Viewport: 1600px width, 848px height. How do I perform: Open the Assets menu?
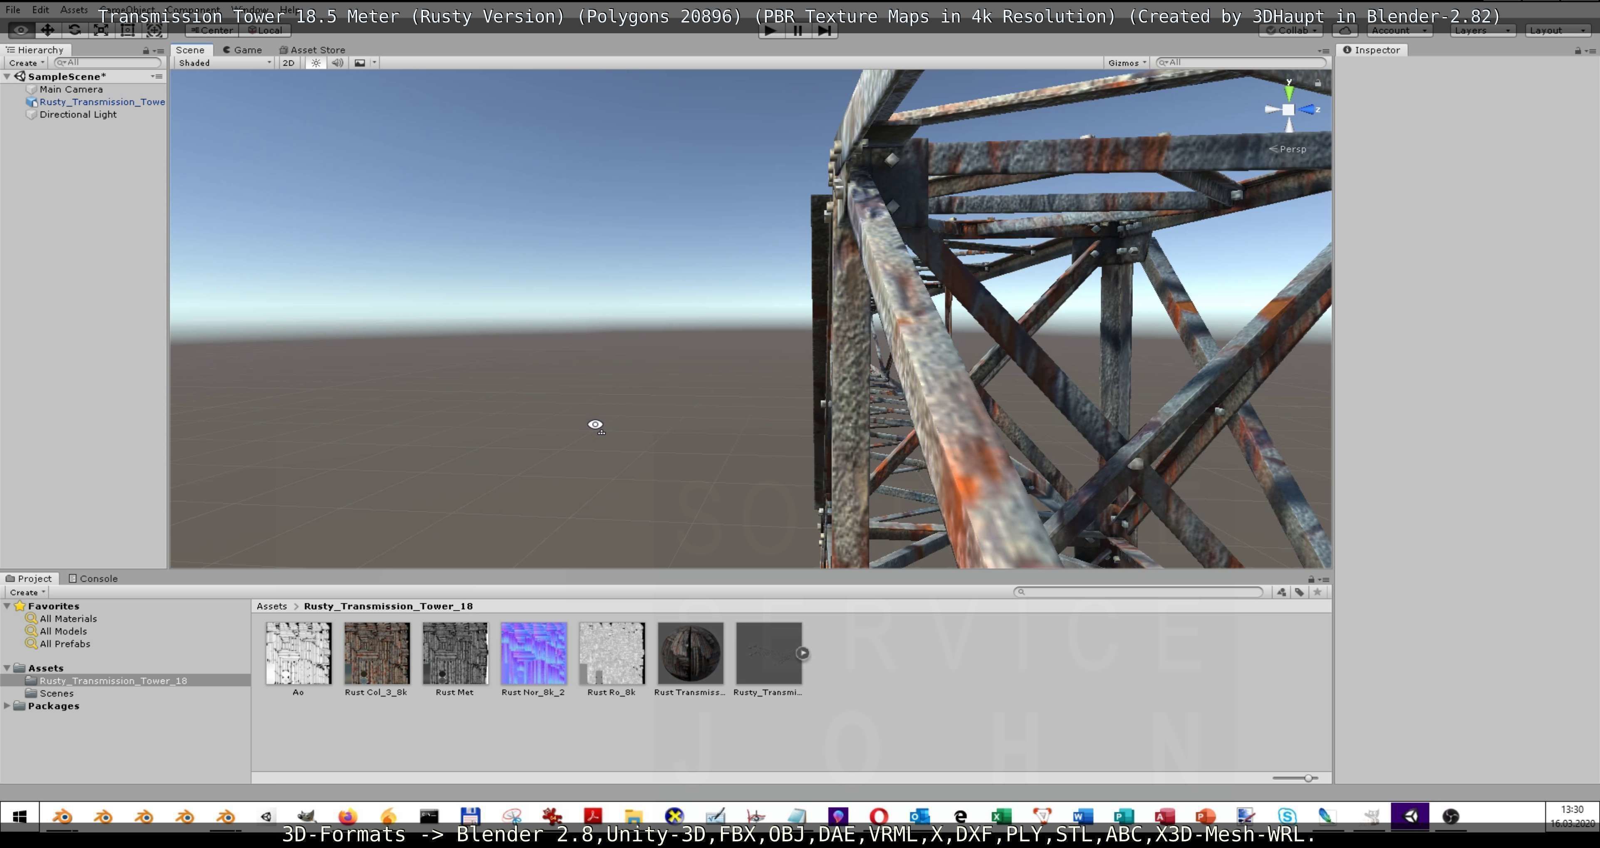click(x=74, y=10)
